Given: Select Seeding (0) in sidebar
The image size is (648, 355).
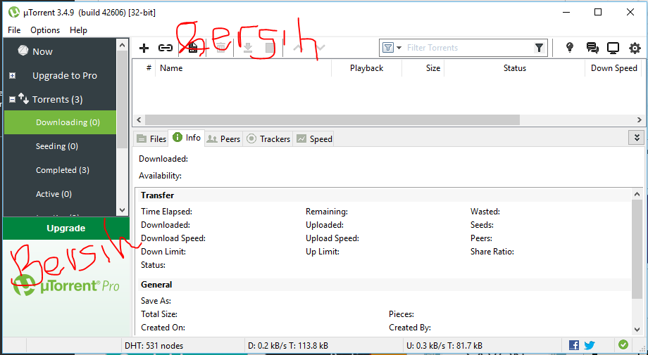Looking at the screenshot, I should click(61, 146).
